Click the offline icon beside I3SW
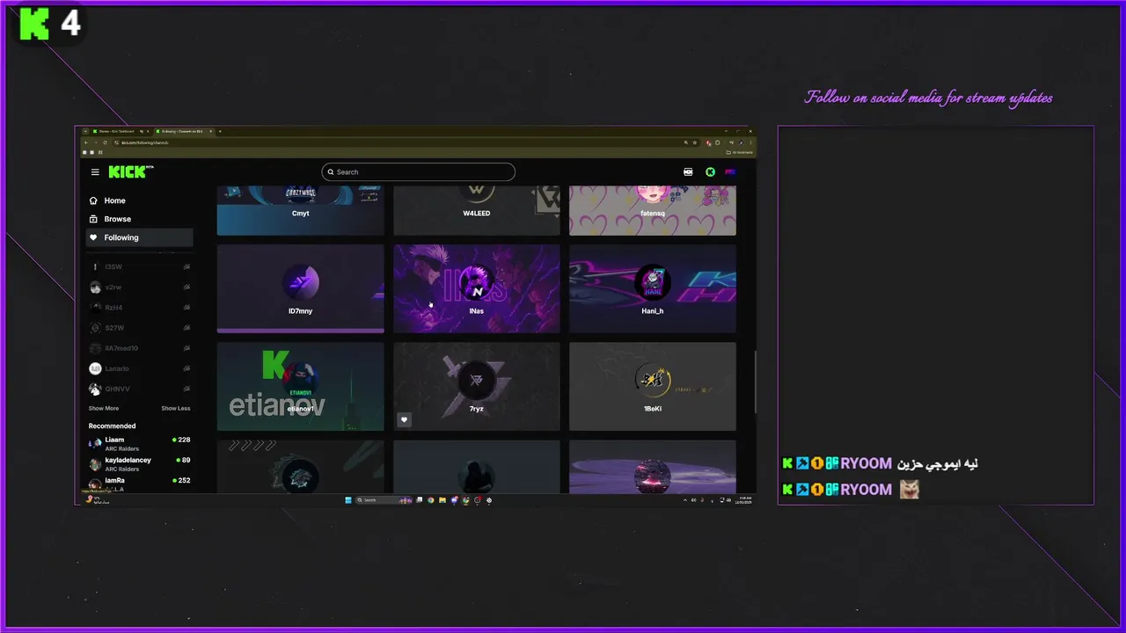Viewport: 1126px width, 633px height. coord(186,266)
